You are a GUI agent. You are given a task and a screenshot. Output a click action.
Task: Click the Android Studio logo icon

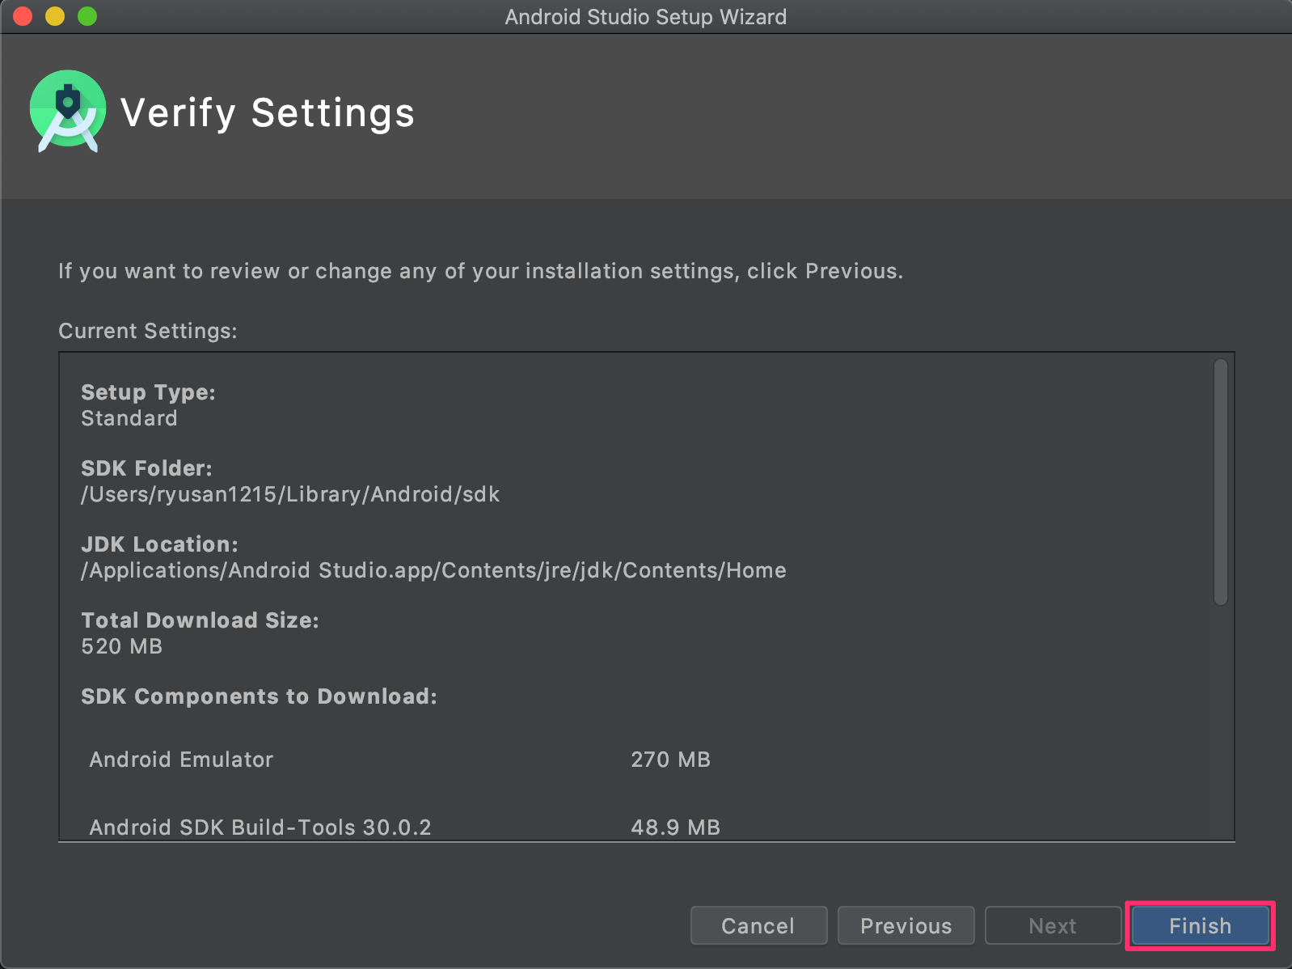click(68, 111)
